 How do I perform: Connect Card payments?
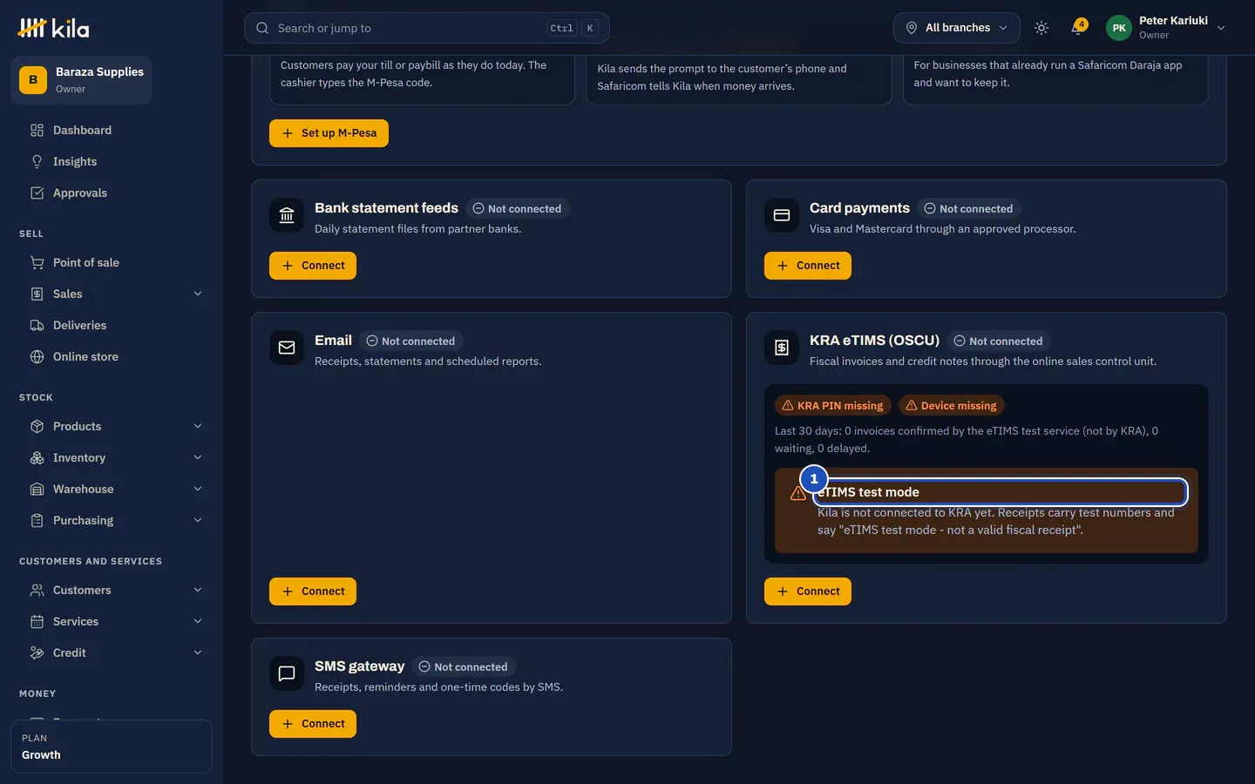(808, 266)
